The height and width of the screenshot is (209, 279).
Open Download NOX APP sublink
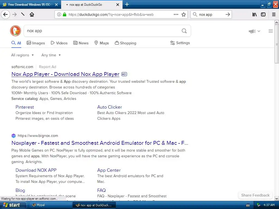(36, 170)
